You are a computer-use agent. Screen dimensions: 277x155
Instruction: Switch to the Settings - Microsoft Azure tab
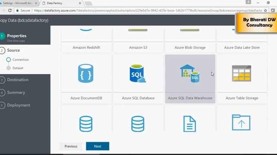click(17, 3)
